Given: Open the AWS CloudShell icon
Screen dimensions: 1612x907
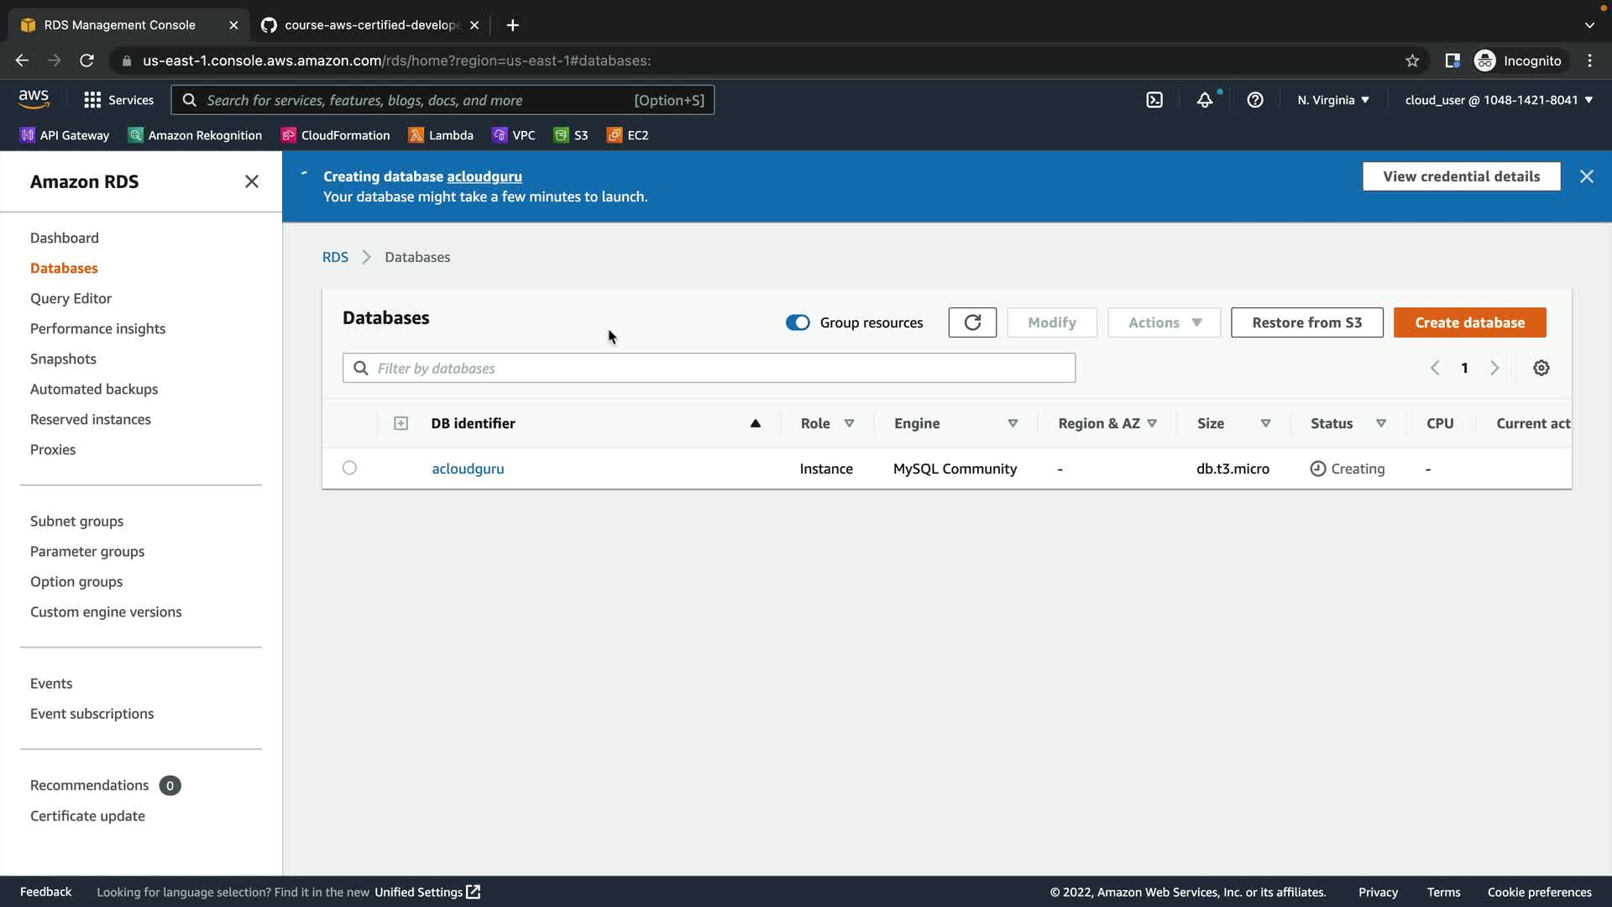Looking at the screenshot, I should (1154, 100).
